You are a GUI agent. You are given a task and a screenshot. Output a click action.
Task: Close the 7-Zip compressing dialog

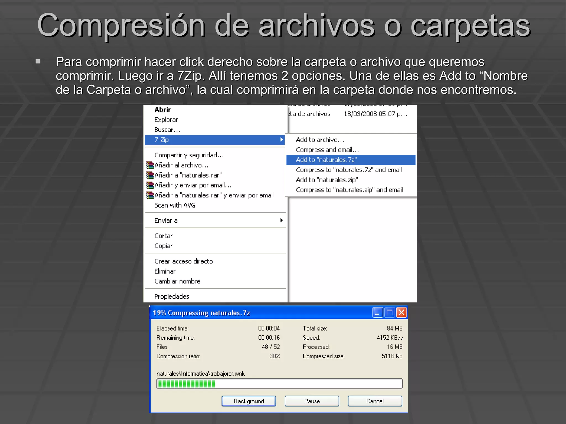coord(402,312)
